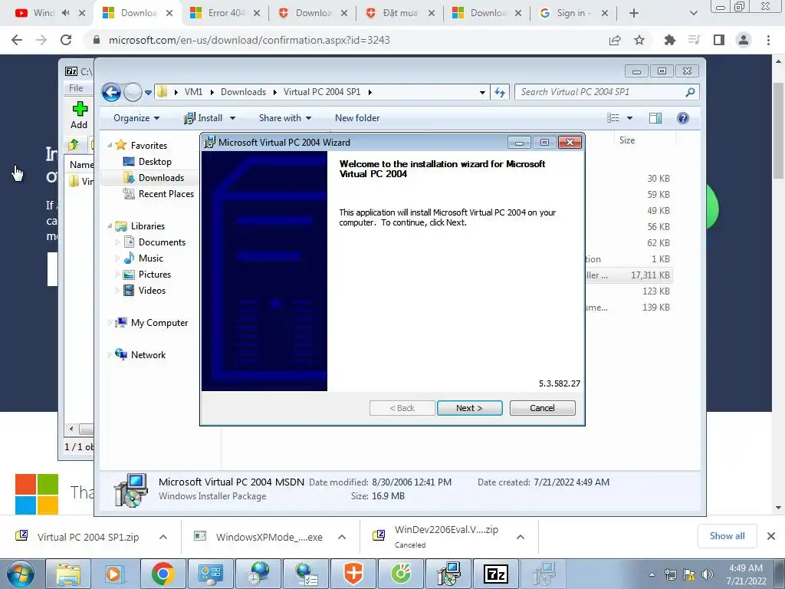The height and width of the screenshot is (589, 785).
Task: Open the Chrome profile avatar
Action: pyautogui.click(x=744, y=40)
